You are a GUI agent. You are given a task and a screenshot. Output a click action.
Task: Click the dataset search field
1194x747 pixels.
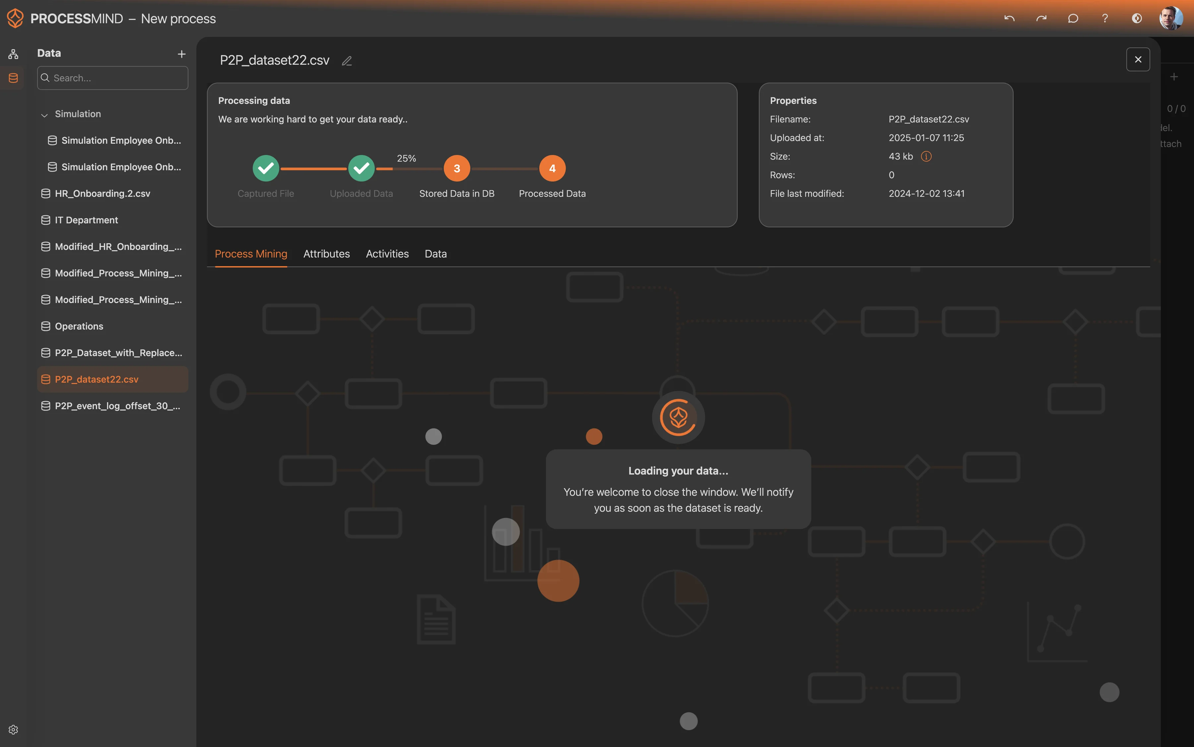tap(112, 78)
